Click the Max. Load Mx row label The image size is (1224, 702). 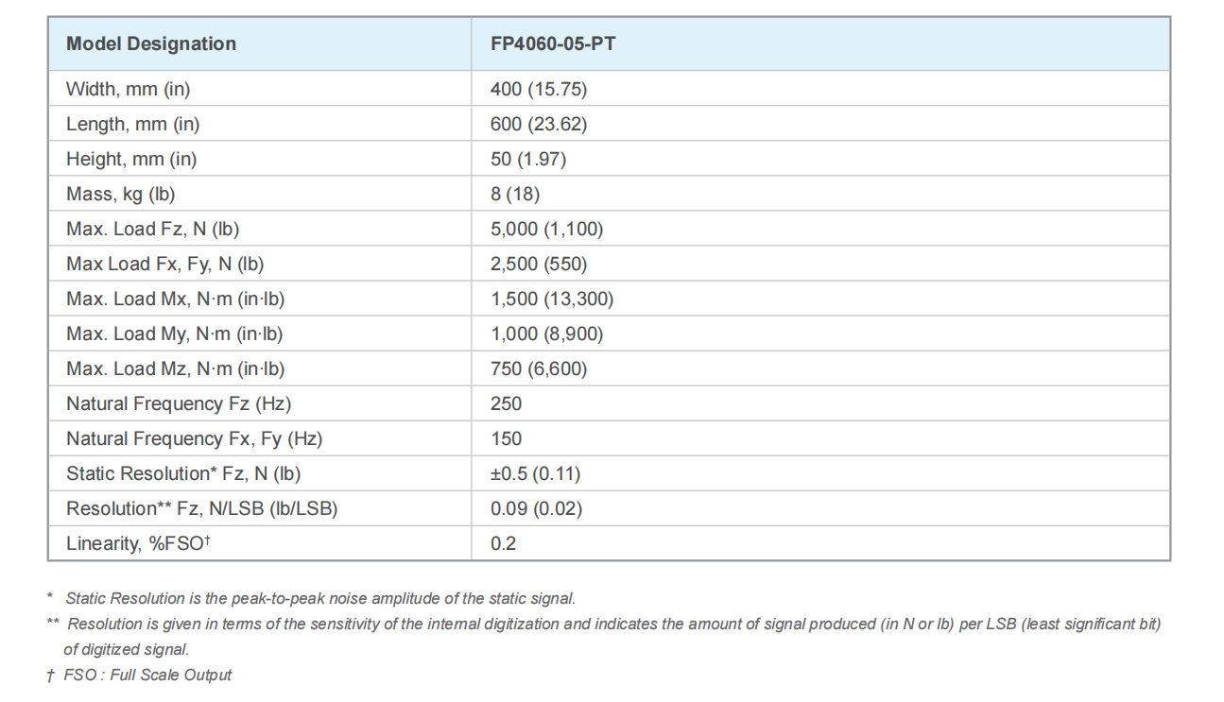click(176, 299)
